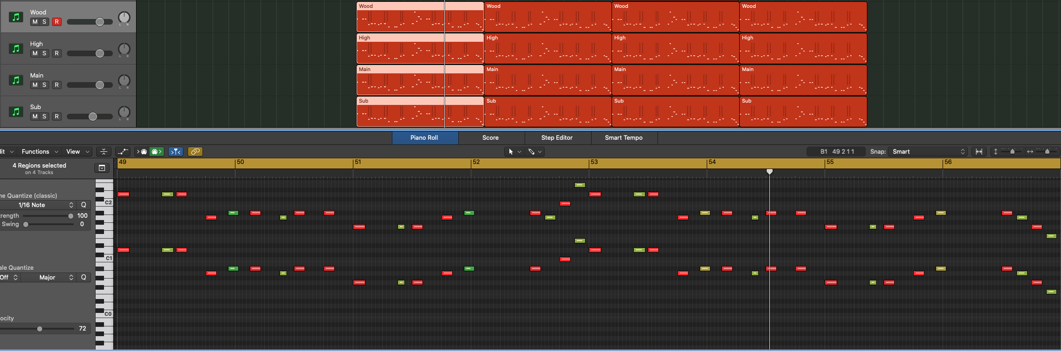Record-enable the High track
This screenshot has width=1061, height=351.
57,53
